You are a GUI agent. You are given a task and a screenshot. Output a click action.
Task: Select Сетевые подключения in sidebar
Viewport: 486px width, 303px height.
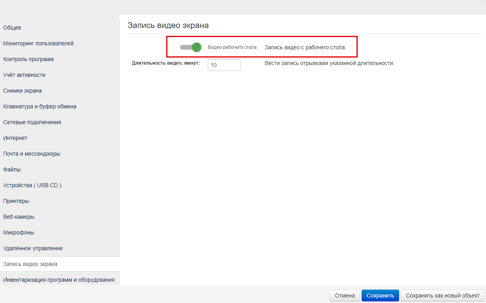[32, 122]
